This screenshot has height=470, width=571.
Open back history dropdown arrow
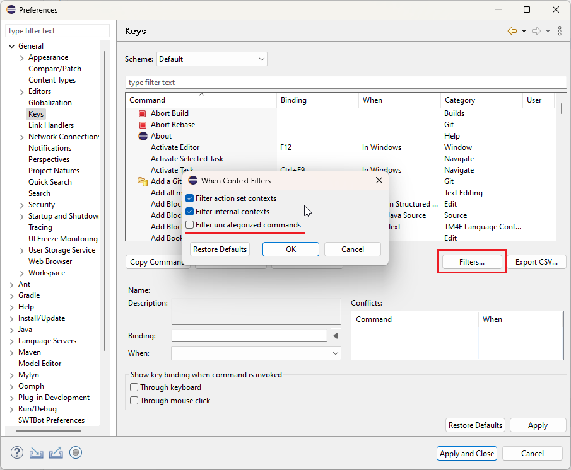coord(524,31)
